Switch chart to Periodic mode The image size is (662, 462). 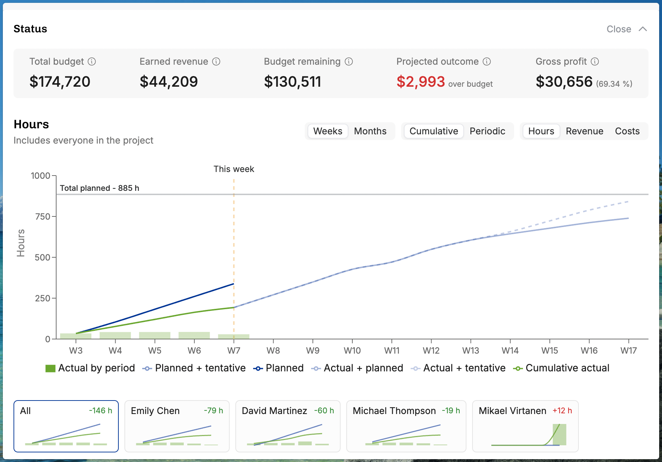(487, 131)
